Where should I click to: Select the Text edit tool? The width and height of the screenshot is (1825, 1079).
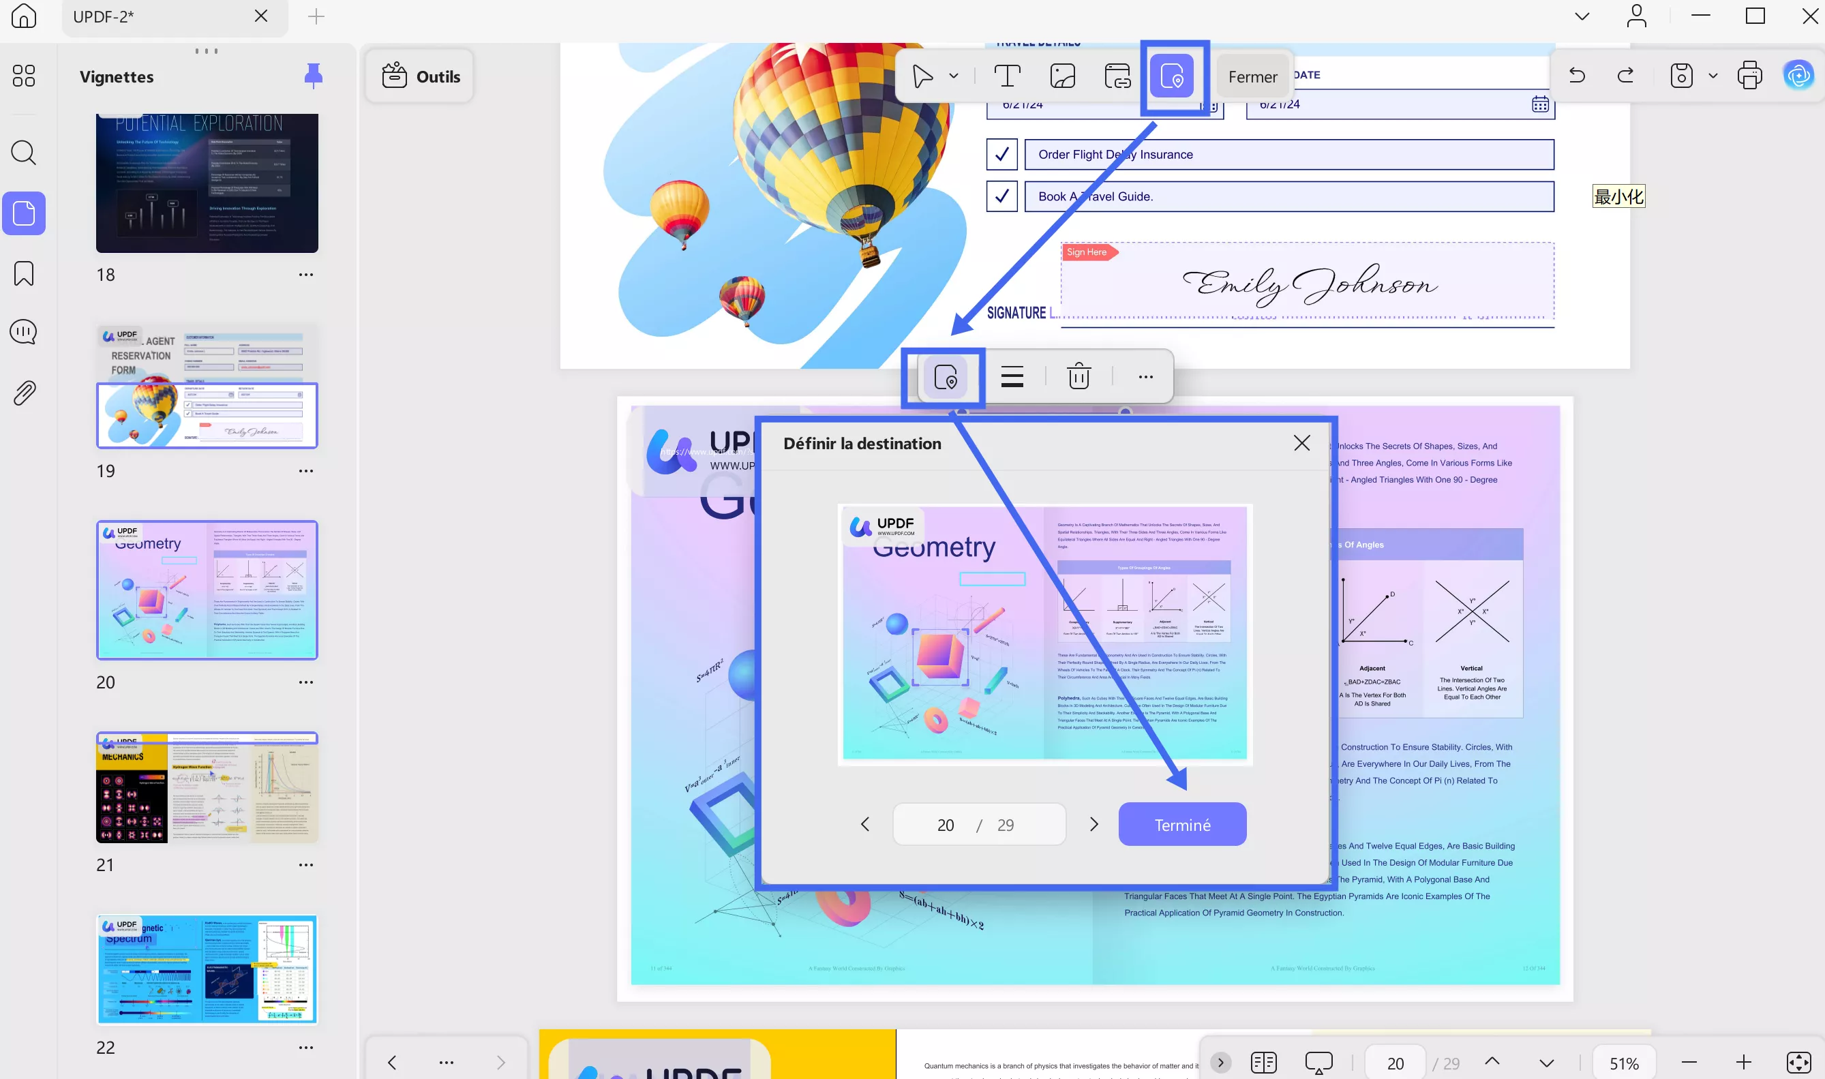[1007, 76]
